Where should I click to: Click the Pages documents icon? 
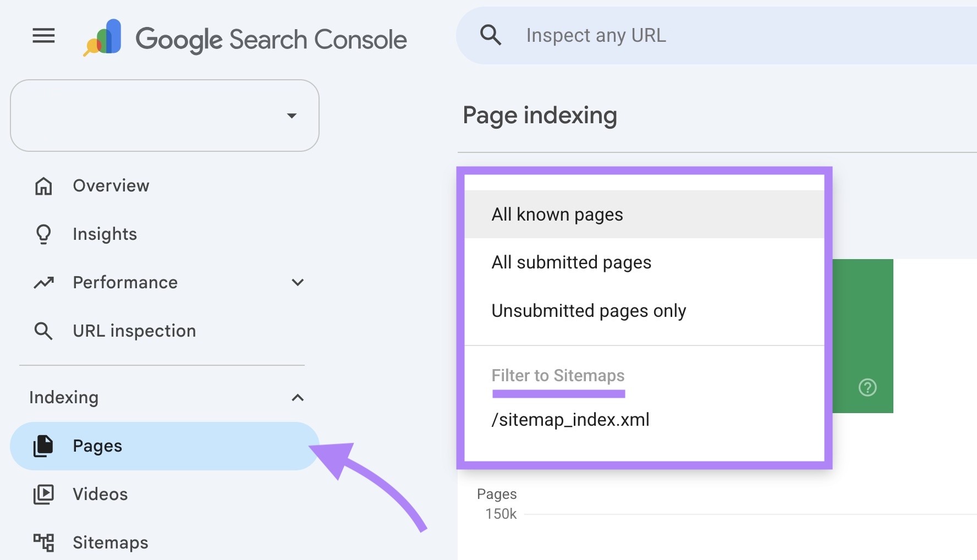43,446
